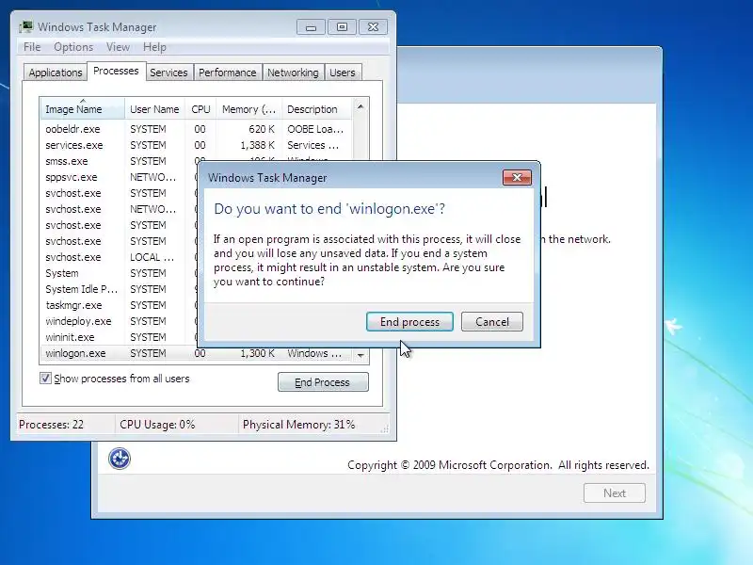Sort processes by Description column
The height and width of the screenshot is (565, 753).
pos(317,109)
